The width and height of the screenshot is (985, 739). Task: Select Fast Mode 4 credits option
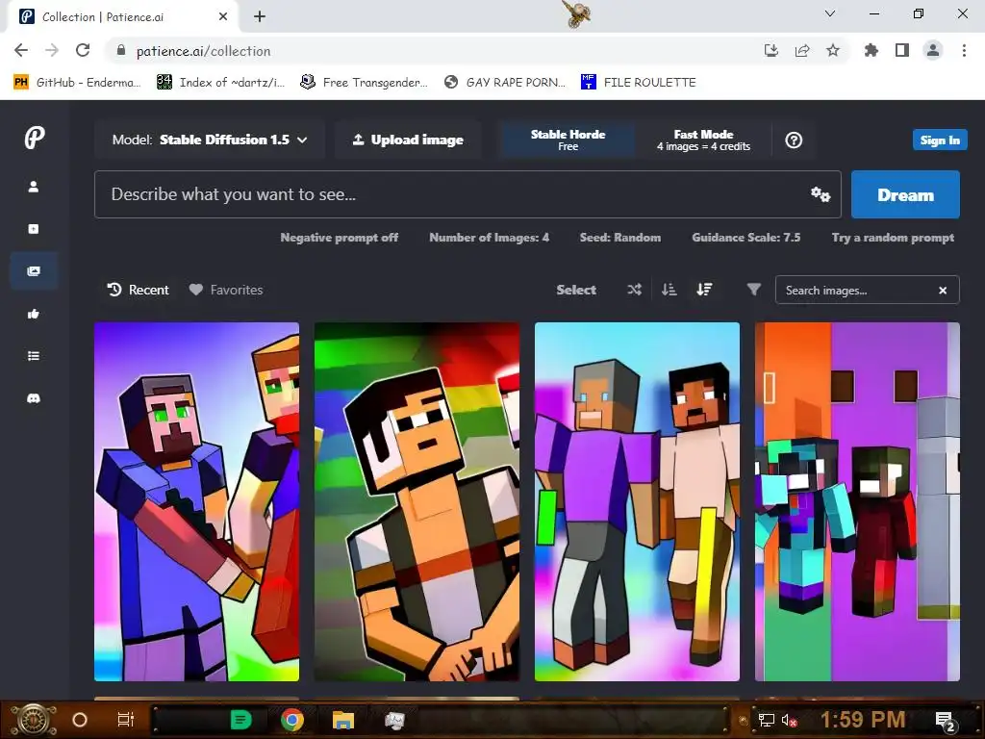[703, 140]
